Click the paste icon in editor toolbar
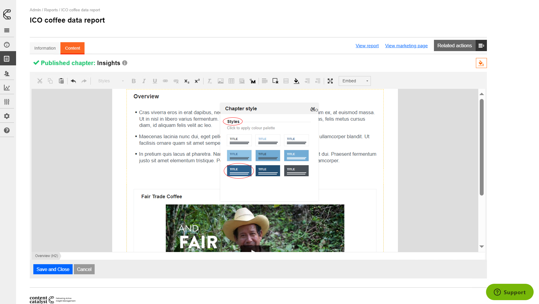539x304 pixels. tap(61, 81)
